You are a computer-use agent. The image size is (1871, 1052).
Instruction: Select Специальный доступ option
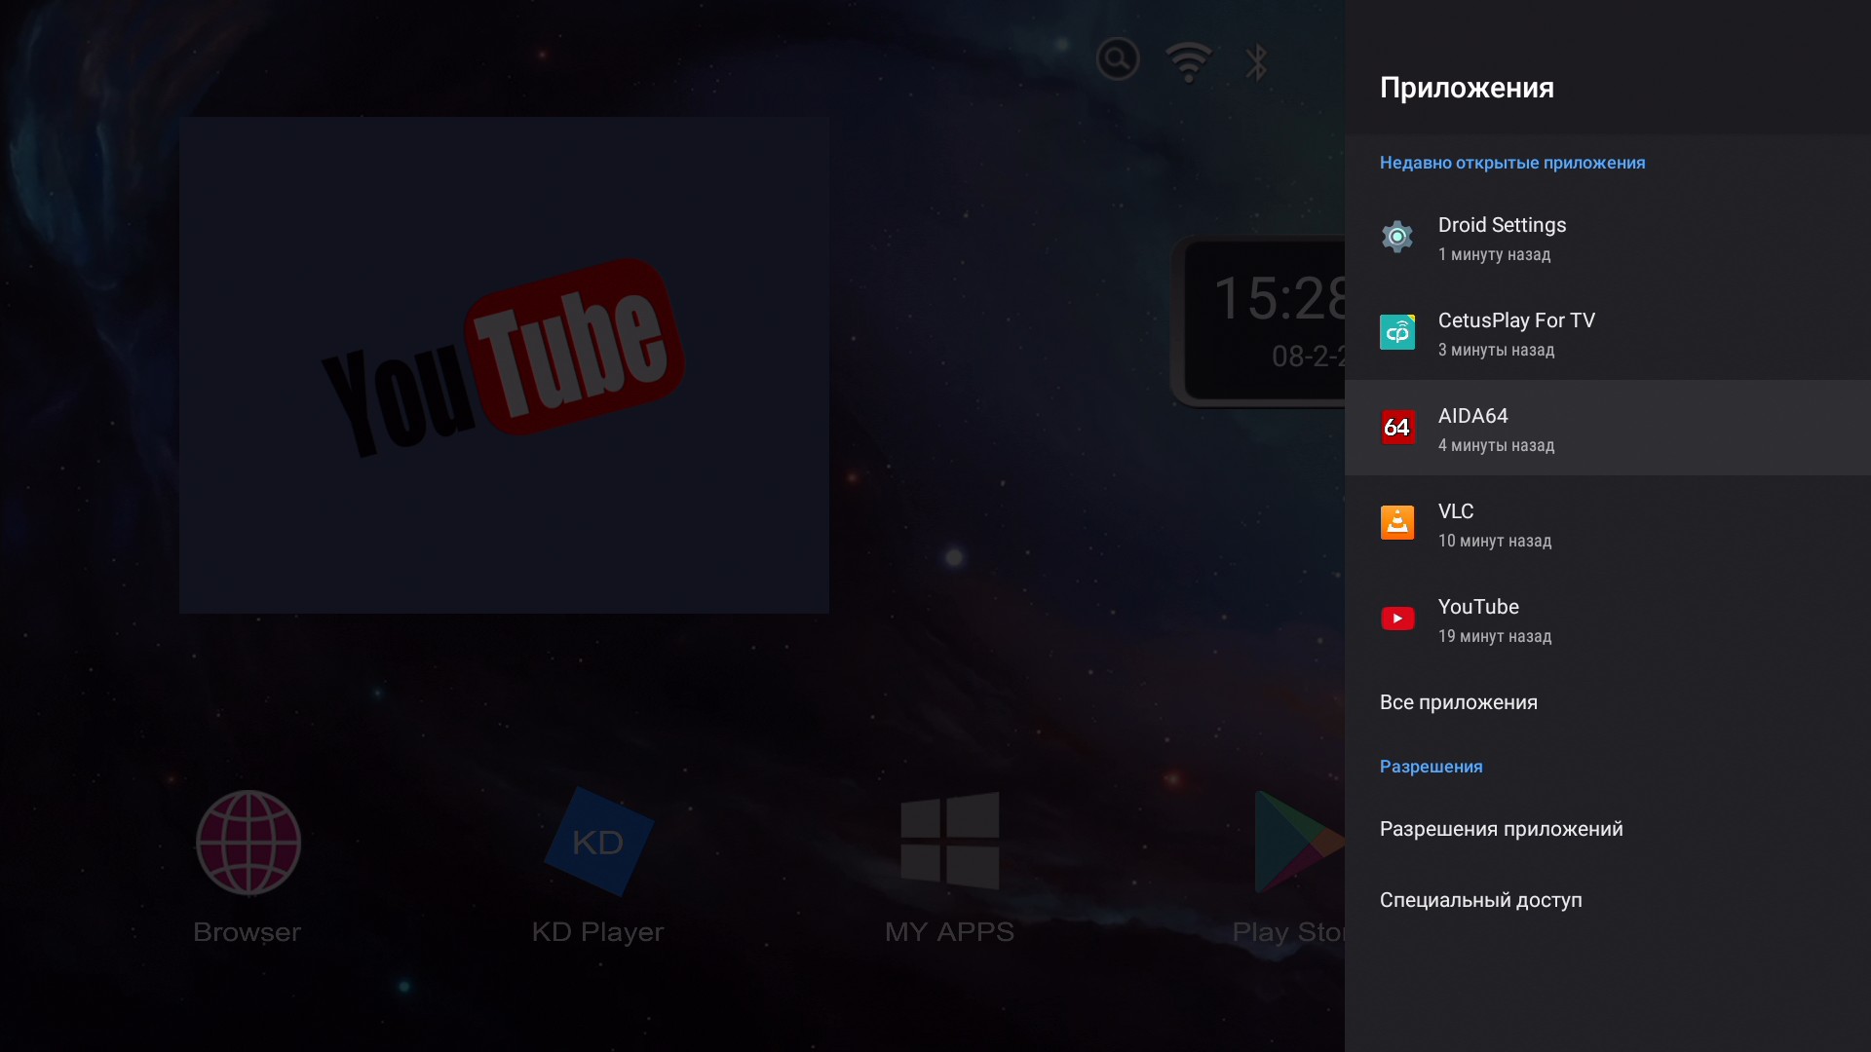tap(1480, 900)
